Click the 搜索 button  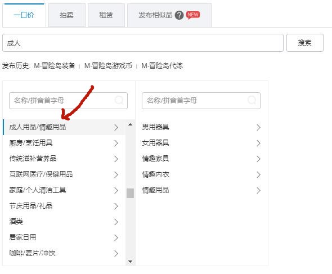304,43
